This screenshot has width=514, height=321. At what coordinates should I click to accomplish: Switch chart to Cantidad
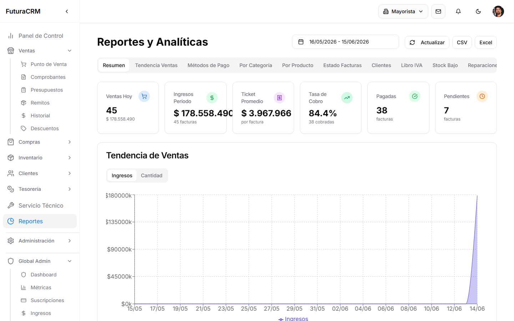[152, 175]
